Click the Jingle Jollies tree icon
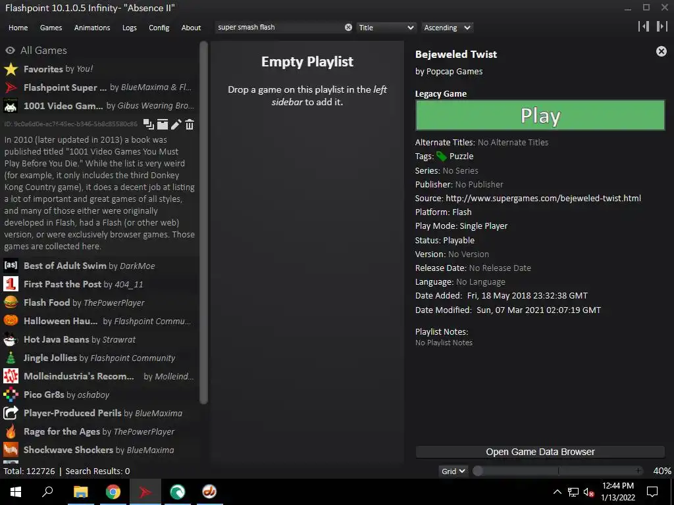Screen dimensions: 674x505 click(11, 358)
